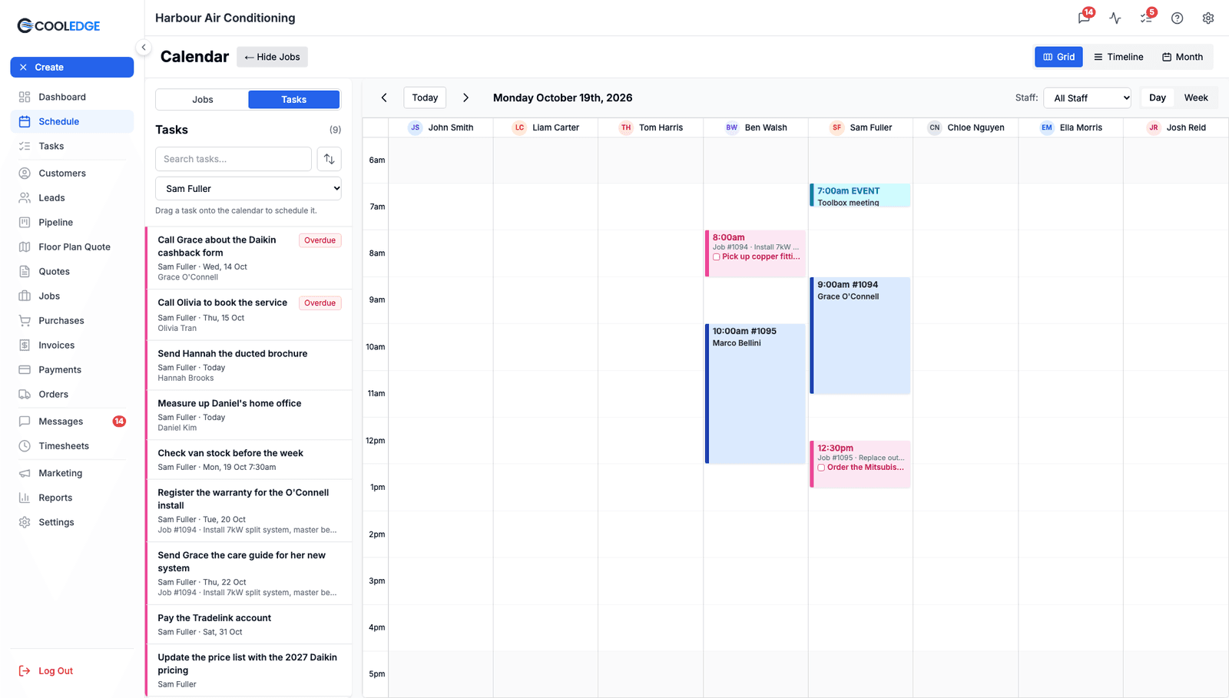Open the messages notification icon in header
This screenshot has width=1229, height=698.
click(x=1084, y=18)
